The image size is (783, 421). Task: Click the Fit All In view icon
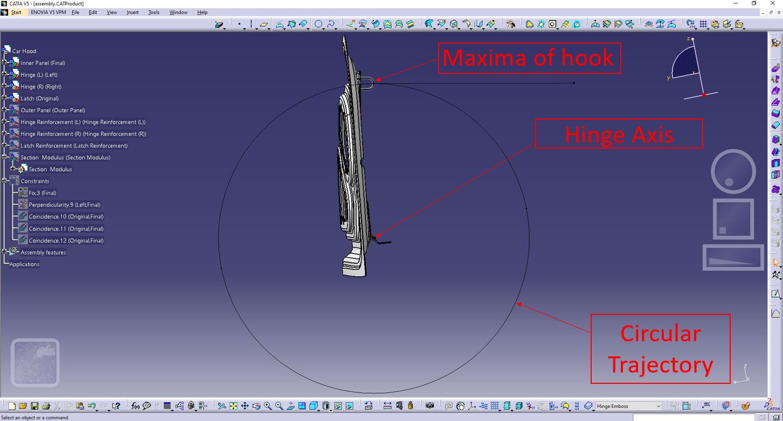pos(233,406)
